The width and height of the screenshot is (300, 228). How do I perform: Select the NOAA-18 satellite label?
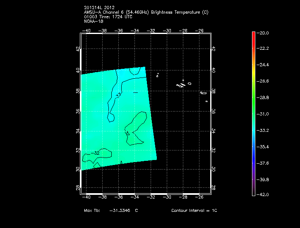[x=94, y=21]
